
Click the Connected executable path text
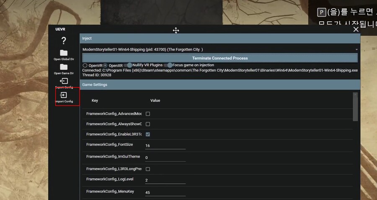point(220,70)
